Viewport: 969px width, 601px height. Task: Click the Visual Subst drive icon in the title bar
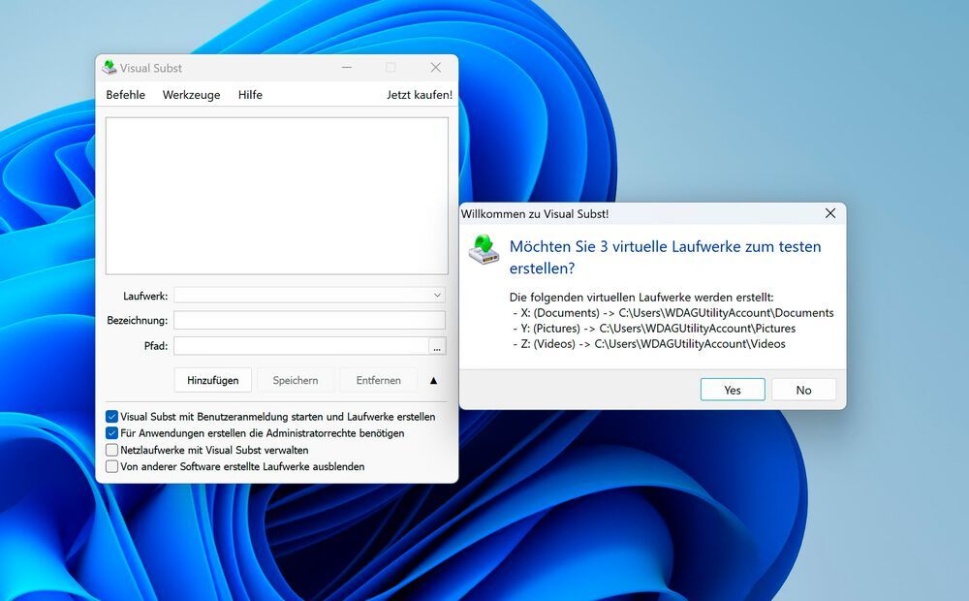pos(109,68)
